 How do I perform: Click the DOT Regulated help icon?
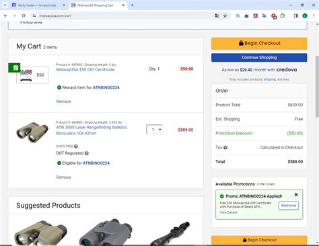(x=87, y=153)
